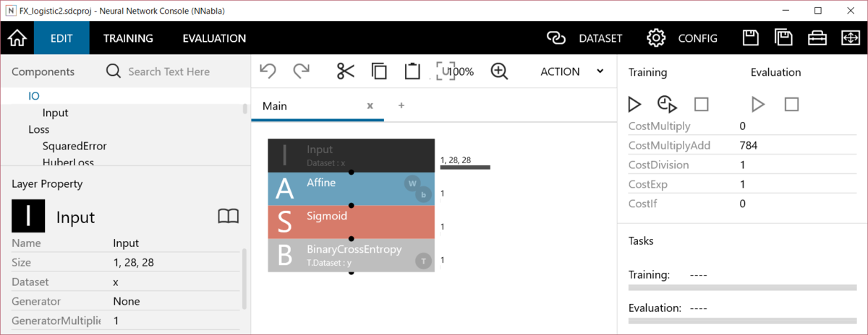Viewport: 868px width, 335px height.
Task: Add a new network tab
Action: coord(401,105)
